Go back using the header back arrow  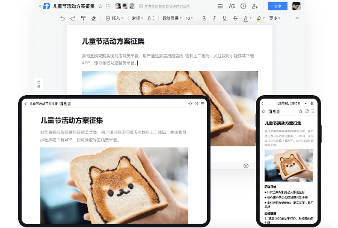tap(40, 6)
